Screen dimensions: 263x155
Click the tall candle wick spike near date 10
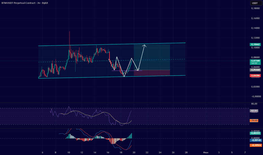tap(69, 40)
